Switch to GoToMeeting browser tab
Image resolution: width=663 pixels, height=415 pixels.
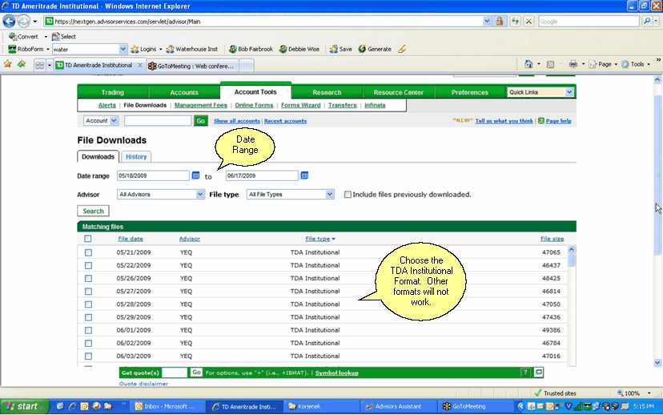point(194,66)
